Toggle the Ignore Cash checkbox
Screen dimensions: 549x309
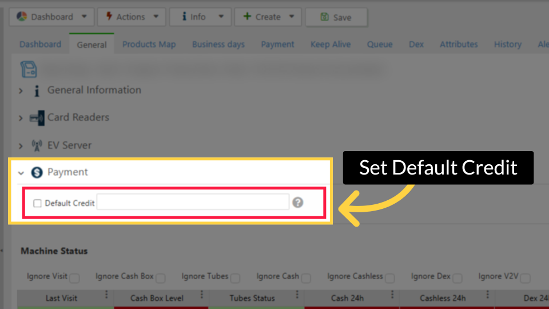pyautogui.click(x=306, y=278)
